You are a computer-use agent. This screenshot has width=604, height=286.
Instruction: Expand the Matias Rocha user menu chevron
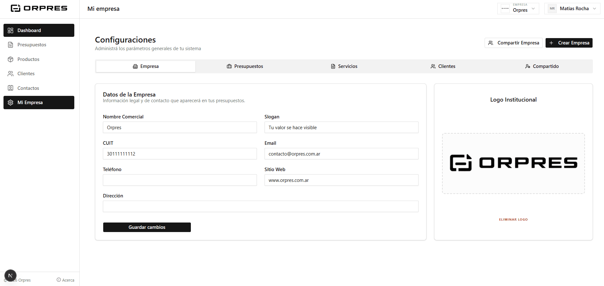594,9
